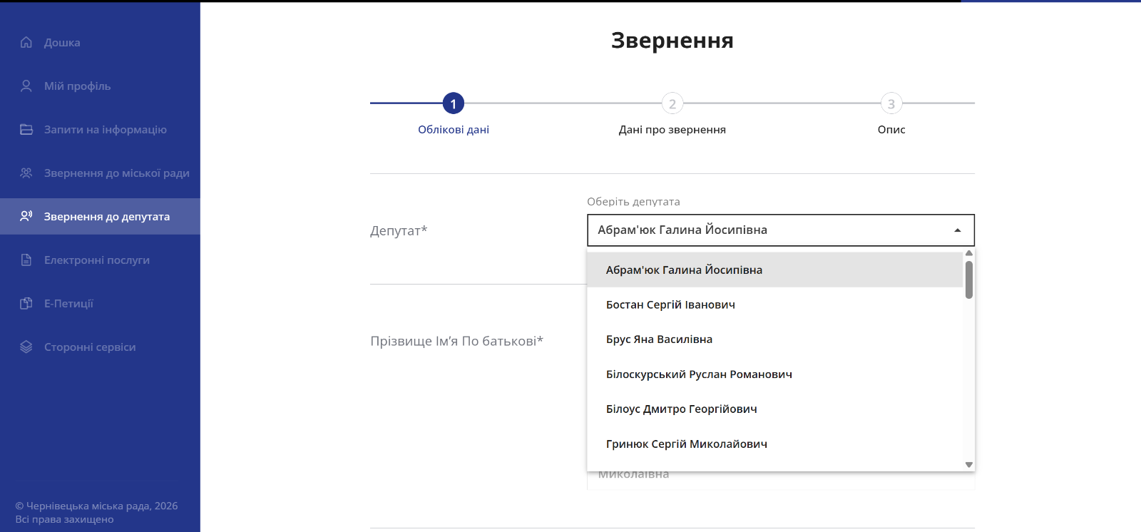
Task: Click the Чернівецька міська рада copyright text
Action: [x=96, y=513]
